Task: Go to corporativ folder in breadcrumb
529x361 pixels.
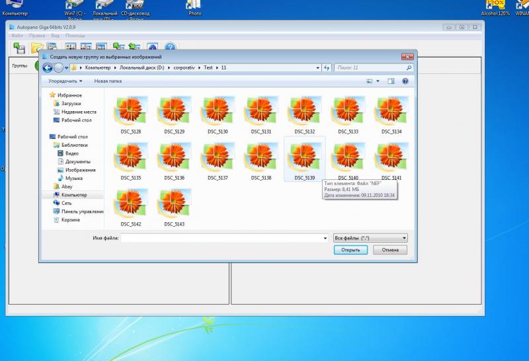Action: pyautogui.click(x=184, y=67)
